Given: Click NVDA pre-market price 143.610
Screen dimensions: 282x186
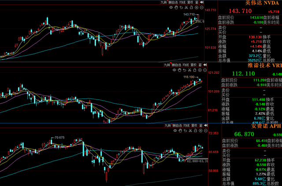Looking at the screenshot, I should click(x=256, y=18).
